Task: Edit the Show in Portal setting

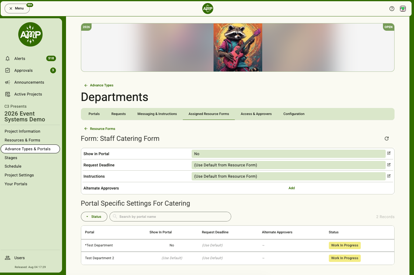Action: pos(389,153)
